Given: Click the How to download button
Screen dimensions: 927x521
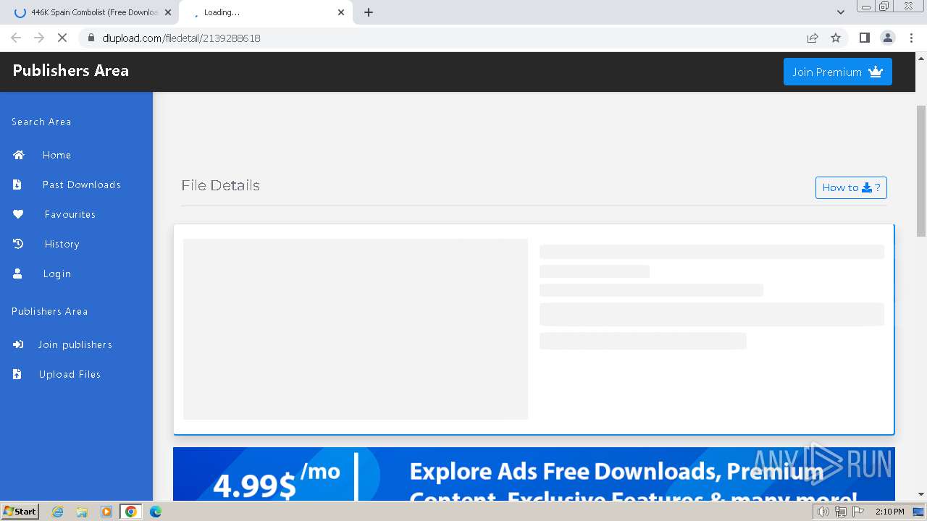Looking at the screenshot, I should point(851,187).
